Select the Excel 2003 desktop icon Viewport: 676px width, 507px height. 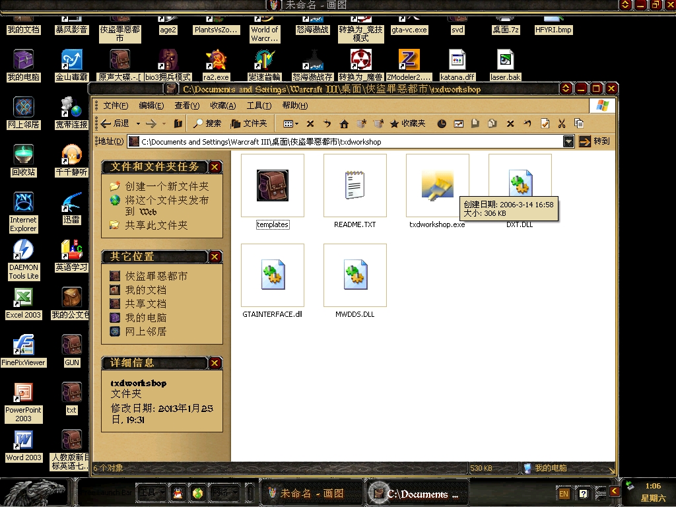(x=23, y=298)
